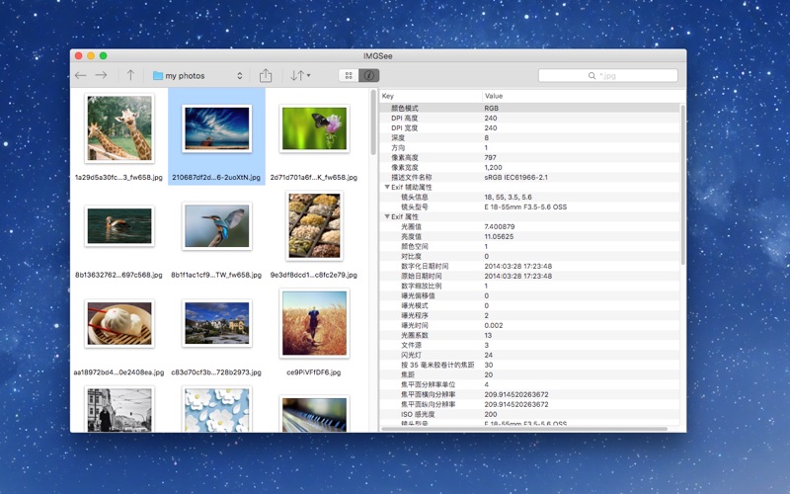Click the yellow minimize window button
790x494 pixels.
coord(91,56)
